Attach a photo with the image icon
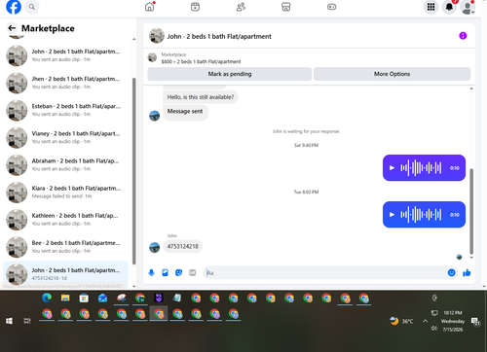The image size is (487, 352). pos(166,272)
